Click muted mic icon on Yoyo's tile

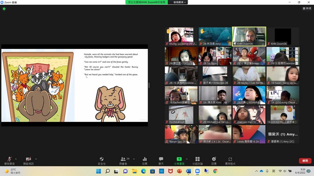coord(201,63)
